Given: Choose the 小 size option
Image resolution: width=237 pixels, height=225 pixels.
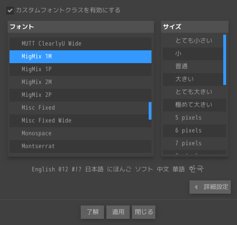Looking at the screenshot, I should click(x=193, y=54).
